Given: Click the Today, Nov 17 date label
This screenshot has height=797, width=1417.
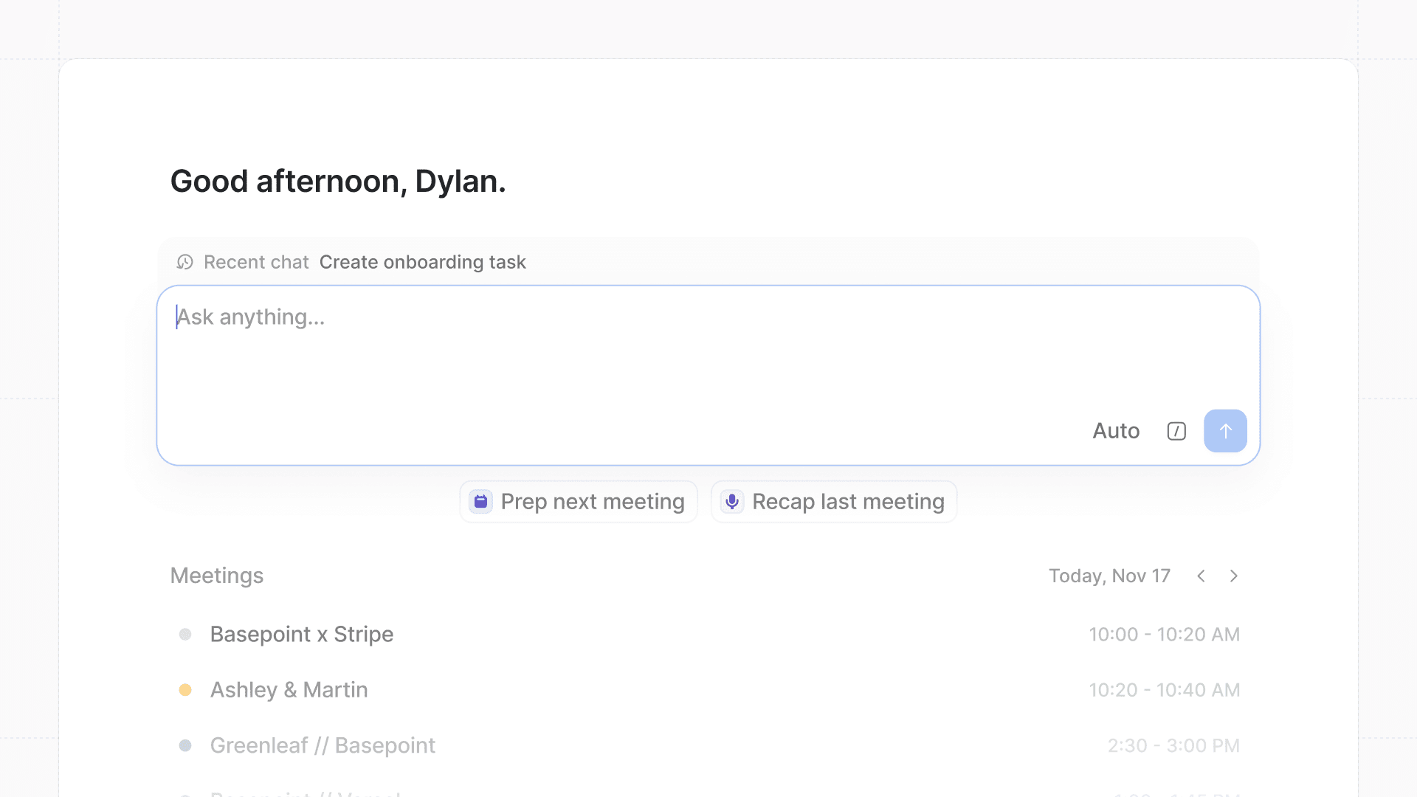Looking at the screenshot, I should point(1109,576).
